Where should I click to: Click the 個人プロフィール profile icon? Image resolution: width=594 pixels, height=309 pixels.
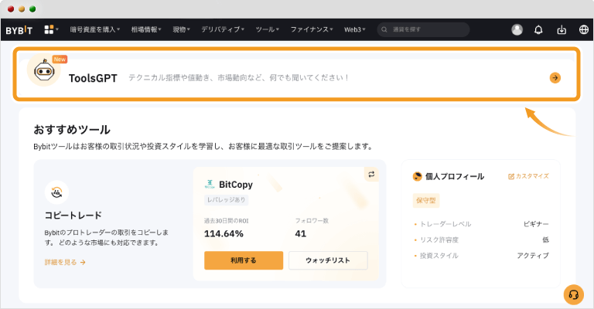click(417, 176)
